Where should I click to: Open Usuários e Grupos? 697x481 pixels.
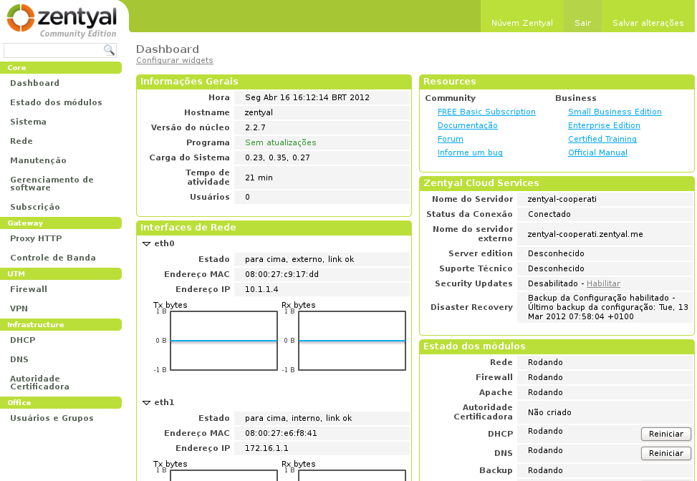pyautogui.click(x=52, y=418)
